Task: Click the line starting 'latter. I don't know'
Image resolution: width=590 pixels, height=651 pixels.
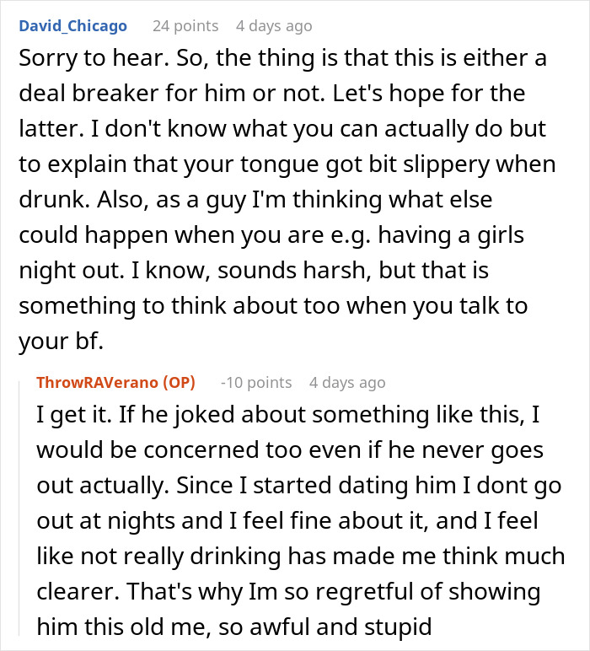Action: tap(282, 129)
